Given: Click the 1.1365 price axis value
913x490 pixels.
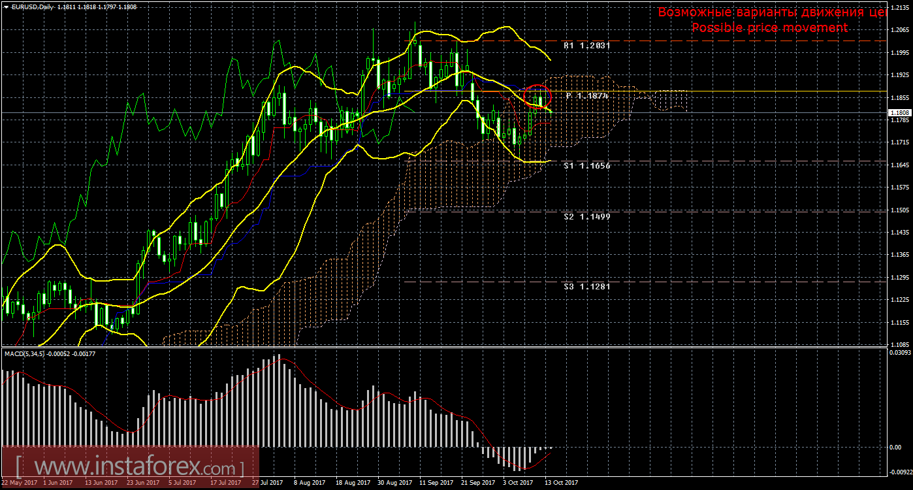Looking at the screenshot, I should [900, 255].
